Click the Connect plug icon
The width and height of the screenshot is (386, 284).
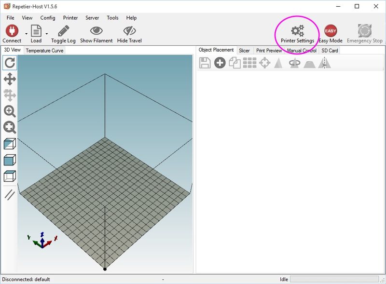12,31
